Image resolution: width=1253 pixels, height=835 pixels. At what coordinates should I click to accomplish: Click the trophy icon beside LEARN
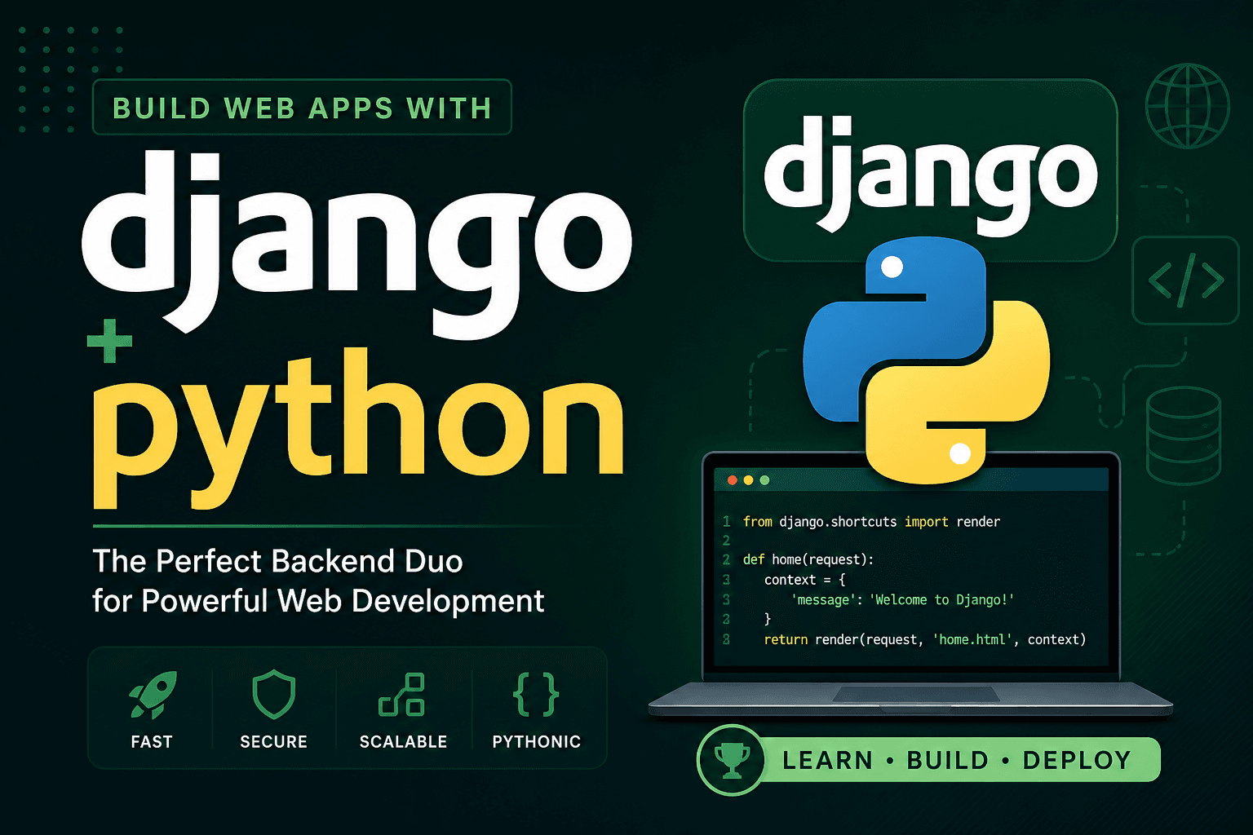[732, 759]
